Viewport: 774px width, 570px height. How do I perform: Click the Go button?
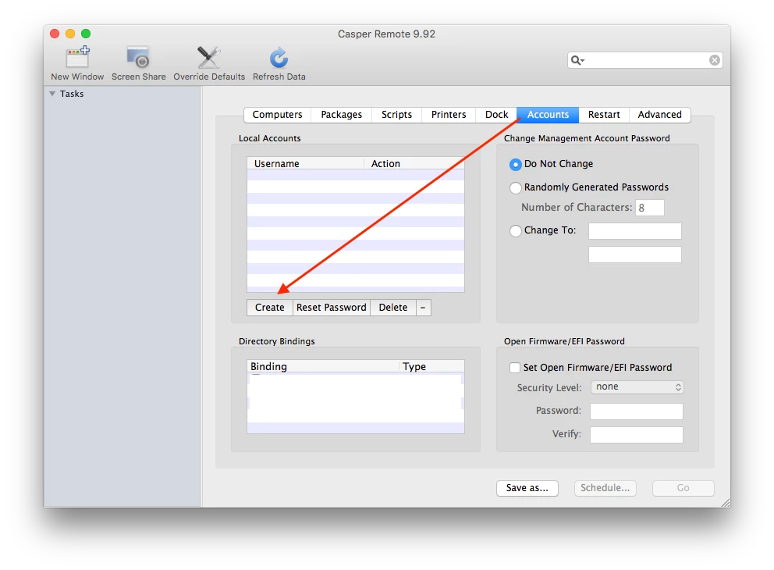(x=683, y=488)
